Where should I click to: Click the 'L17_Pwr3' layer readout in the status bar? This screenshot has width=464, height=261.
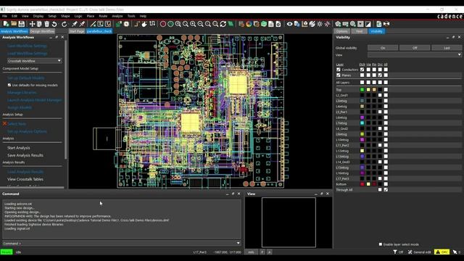[200, 252]
